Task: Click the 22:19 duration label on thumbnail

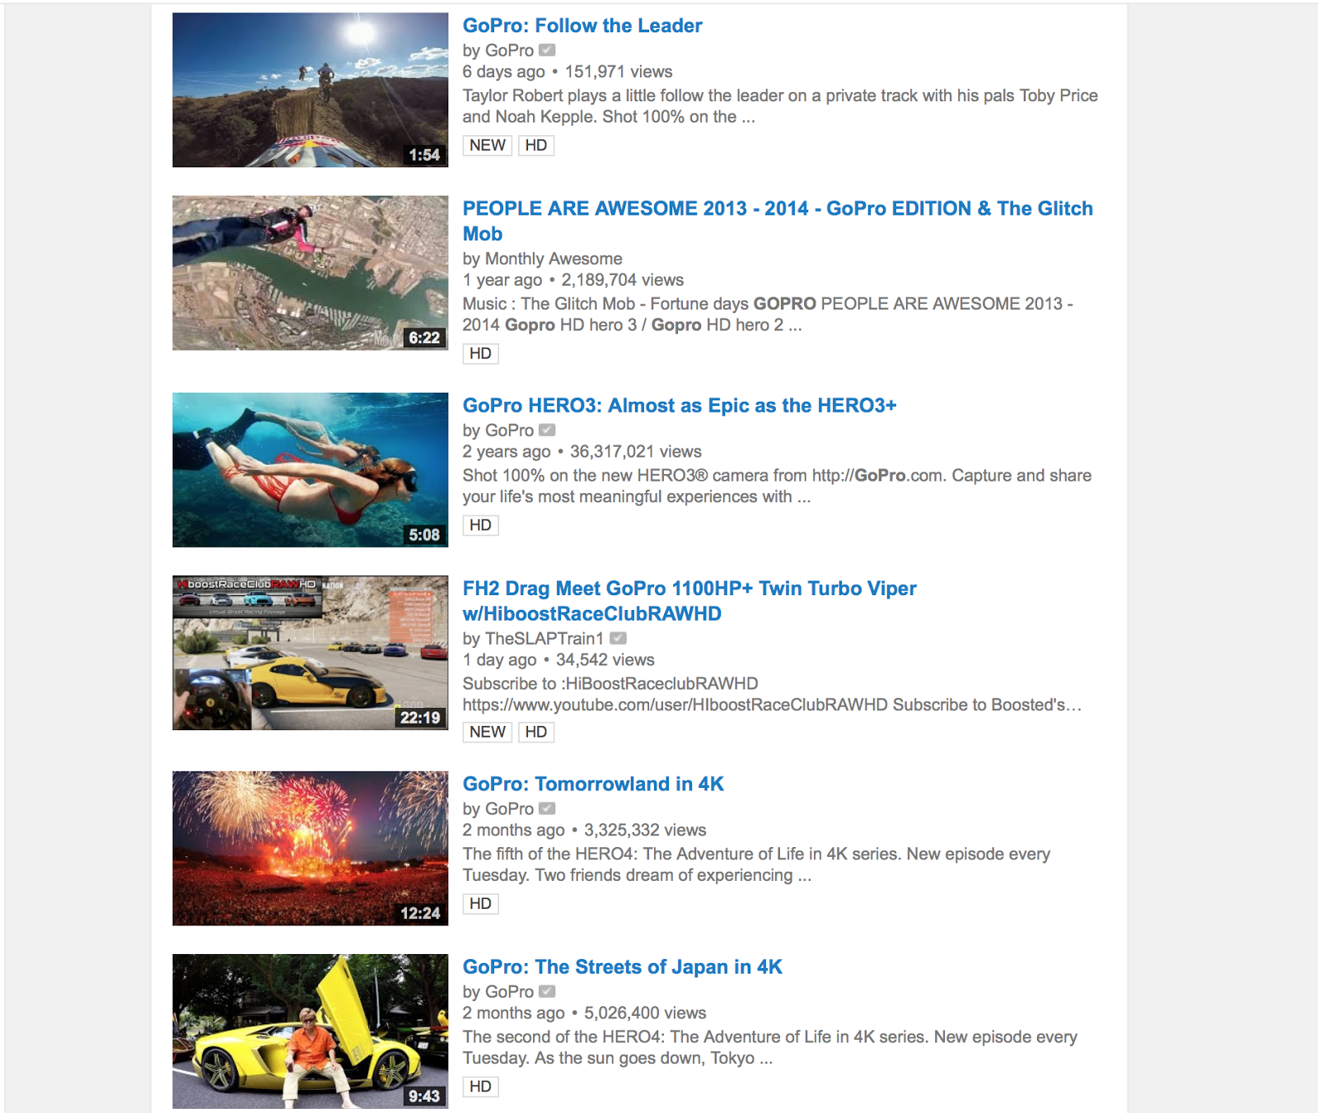Action: coord(420,717)
